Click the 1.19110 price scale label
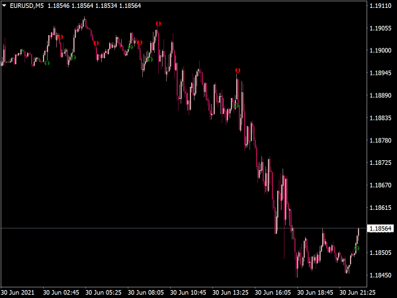 click(x=380, y=6)
